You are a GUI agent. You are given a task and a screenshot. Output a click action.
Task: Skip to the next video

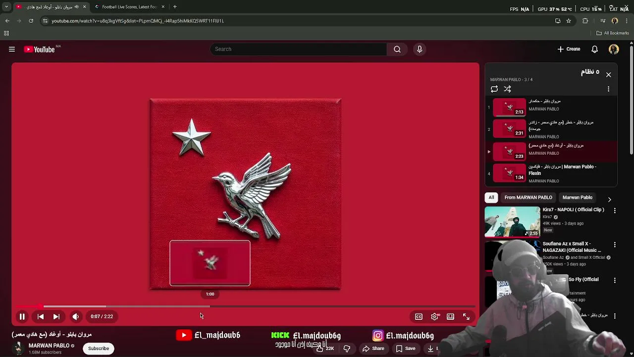56,316
